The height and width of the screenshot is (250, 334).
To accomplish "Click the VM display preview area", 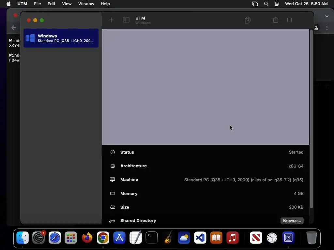I will click(x=205, y=87).
